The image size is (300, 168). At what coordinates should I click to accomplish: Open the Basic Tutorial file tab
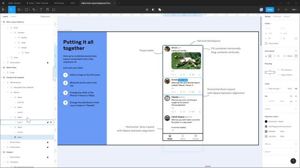click(15, 3)
